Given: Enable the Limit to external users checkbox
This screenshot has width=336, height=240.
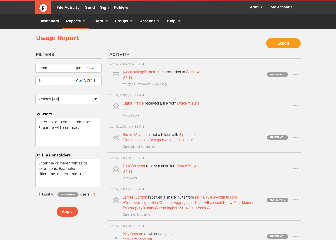Looking at the screenshot, I should click(38, 194).
